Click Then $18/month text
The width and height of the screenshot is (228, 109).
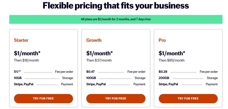(x=26, y=60)
